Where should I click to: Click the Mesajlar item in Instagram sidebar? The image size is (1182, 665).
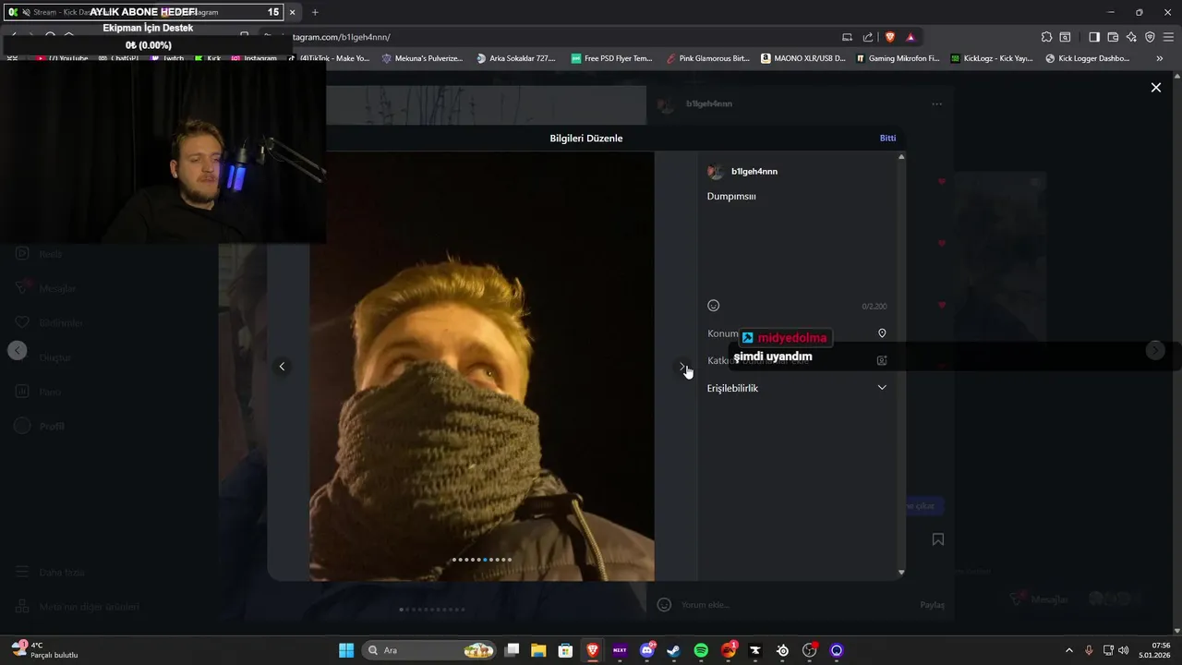pos(46,288)
